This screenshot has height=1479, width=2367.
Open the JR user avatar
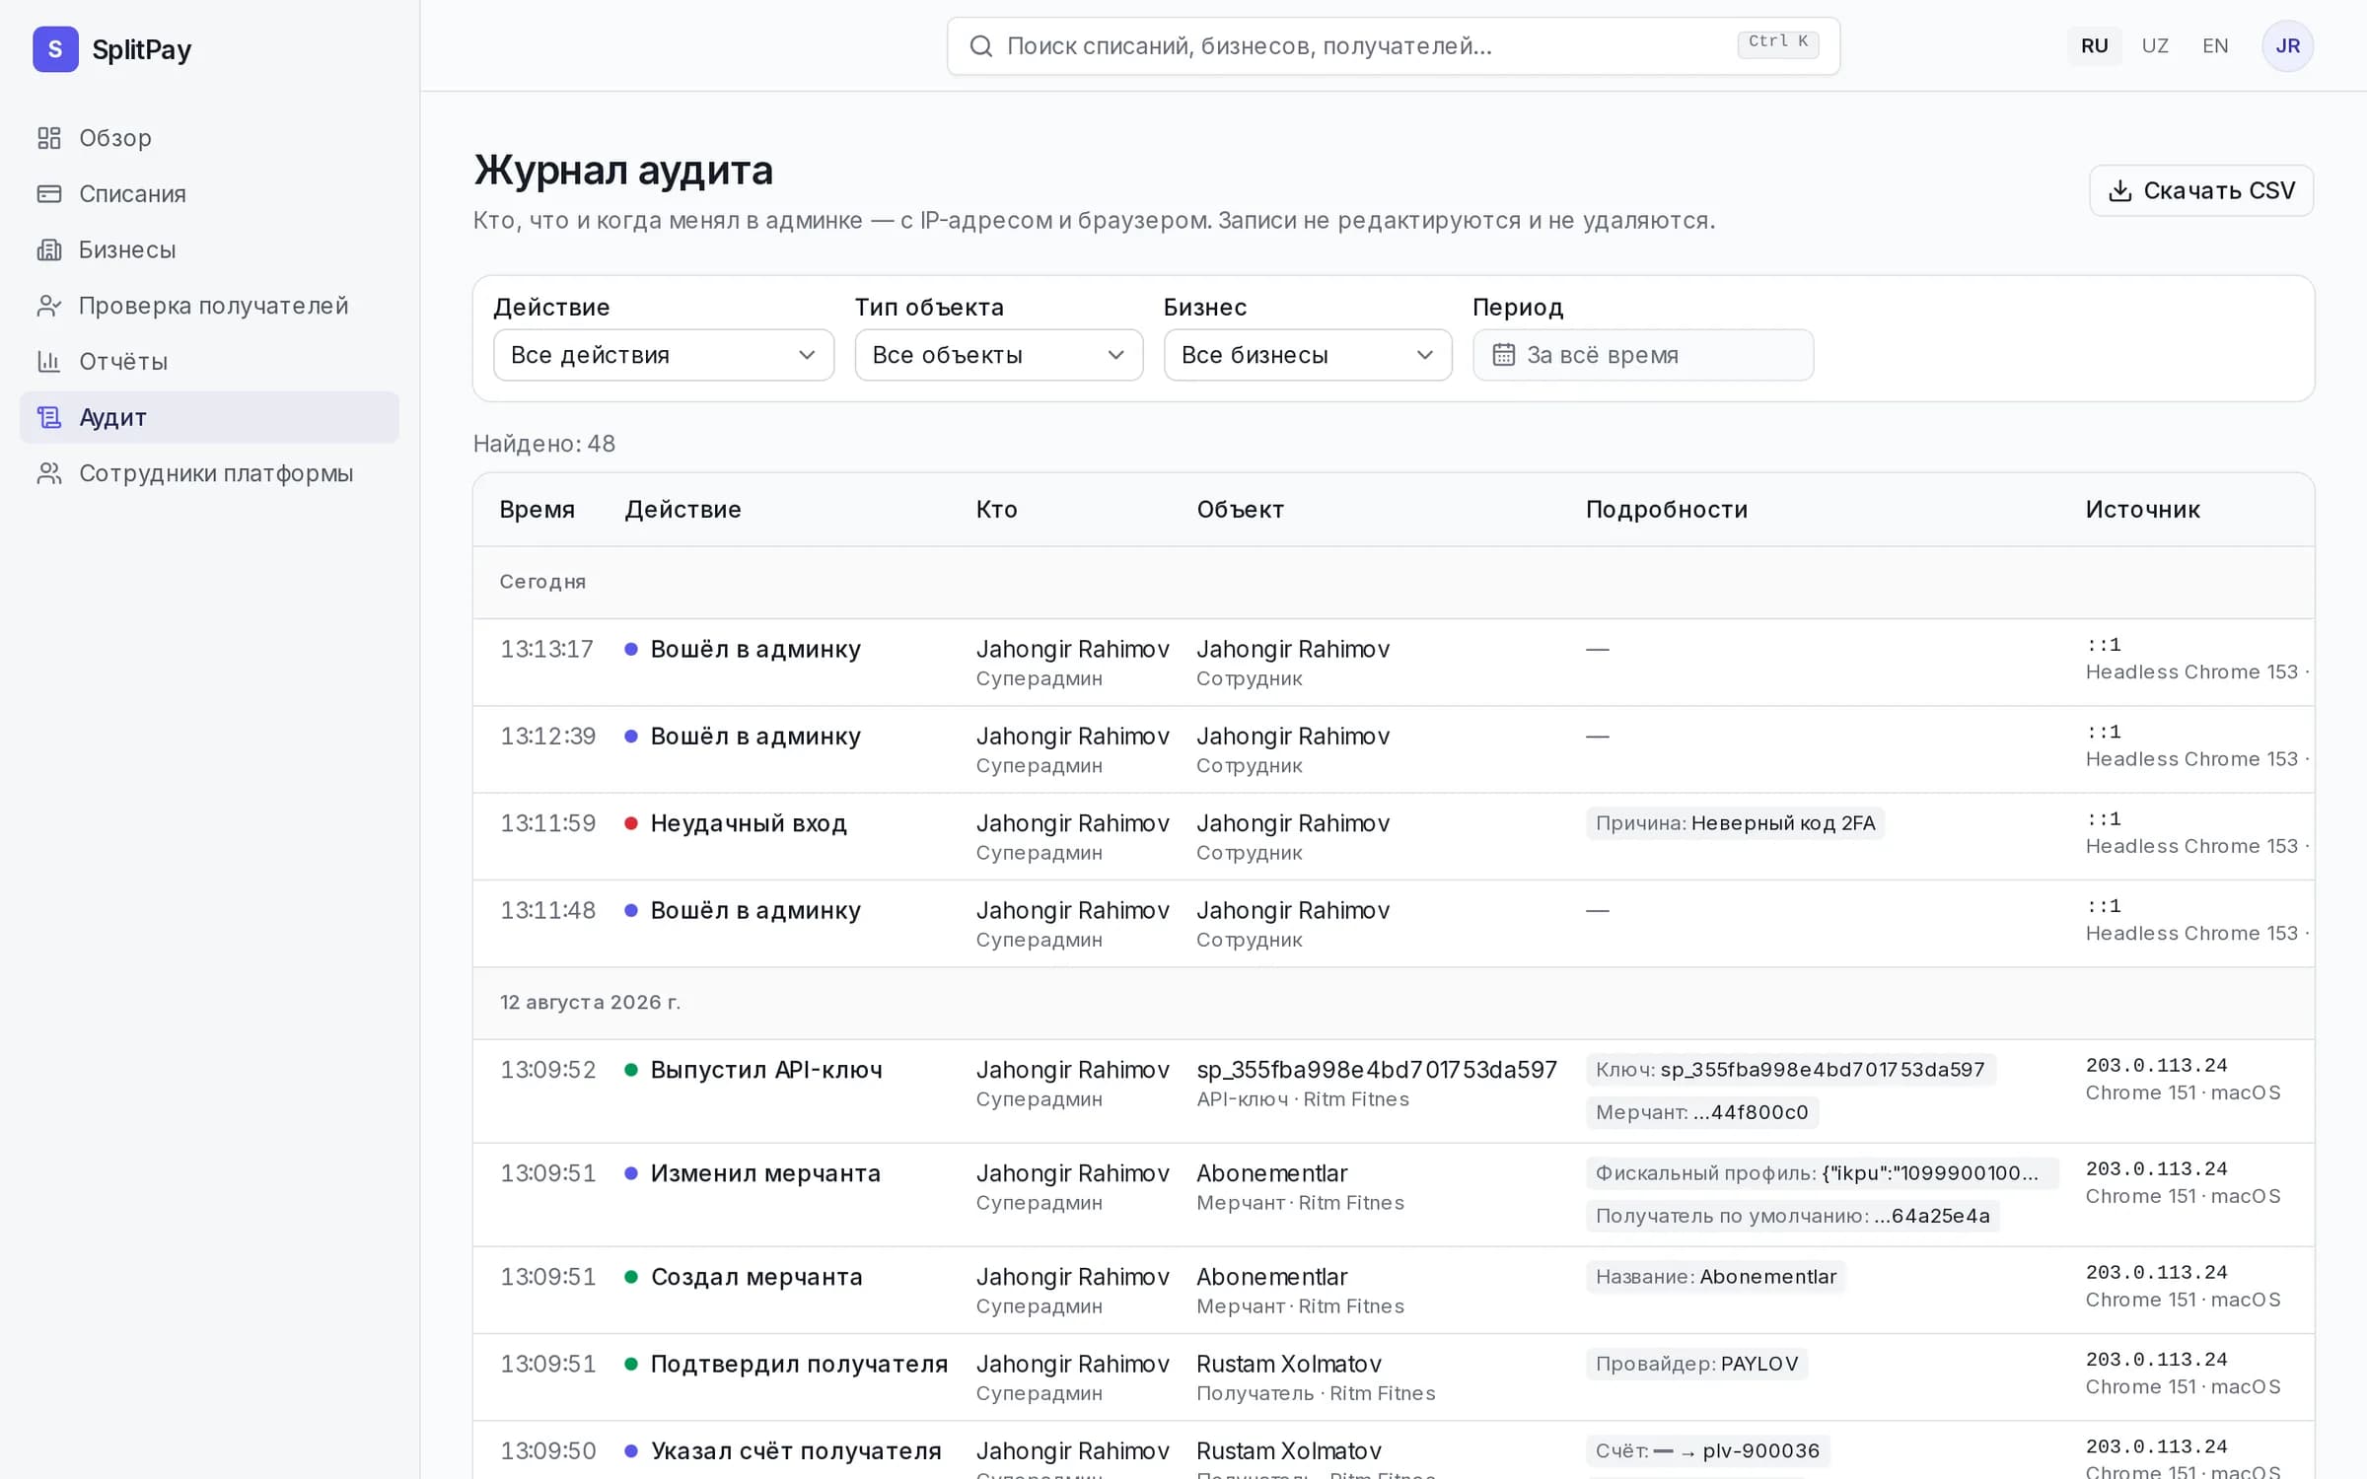pos(2287,45)
